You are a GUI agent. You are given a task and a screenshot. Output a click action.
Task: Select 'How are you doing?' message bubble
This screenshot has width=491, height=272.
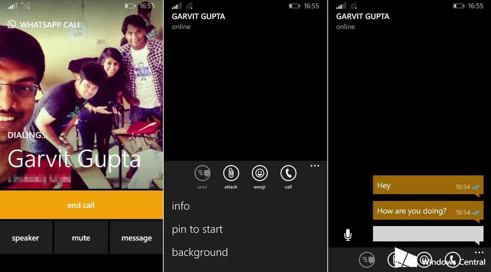428,211
